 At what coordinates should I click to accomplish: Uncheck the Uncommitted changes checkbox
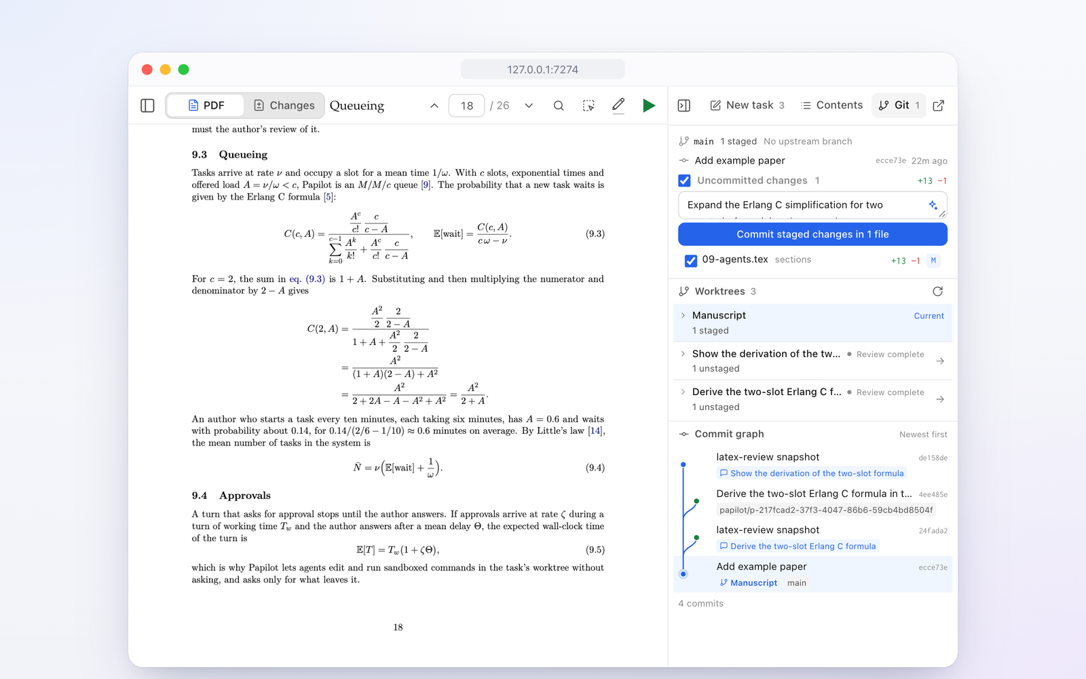(x=684, y=181)
